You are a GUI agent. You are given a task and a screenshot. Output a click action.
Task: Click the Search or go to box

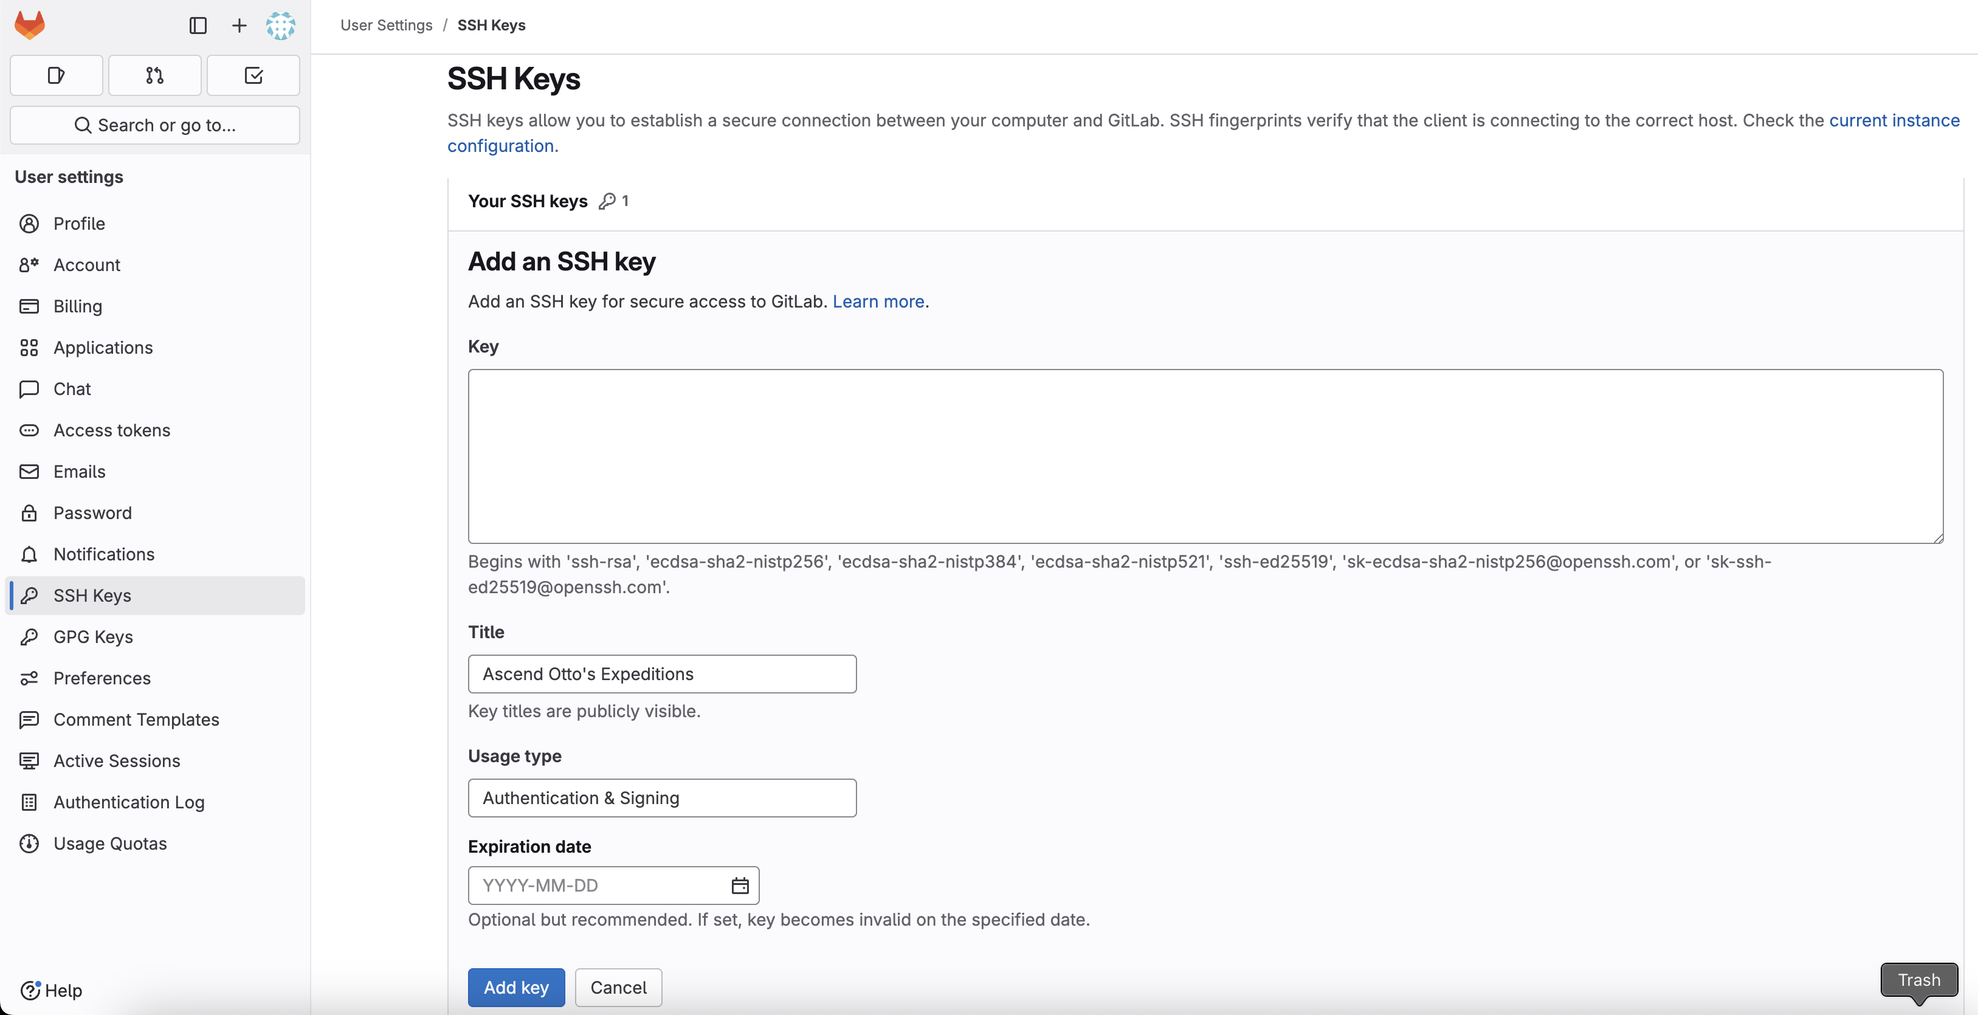(154, 125)
